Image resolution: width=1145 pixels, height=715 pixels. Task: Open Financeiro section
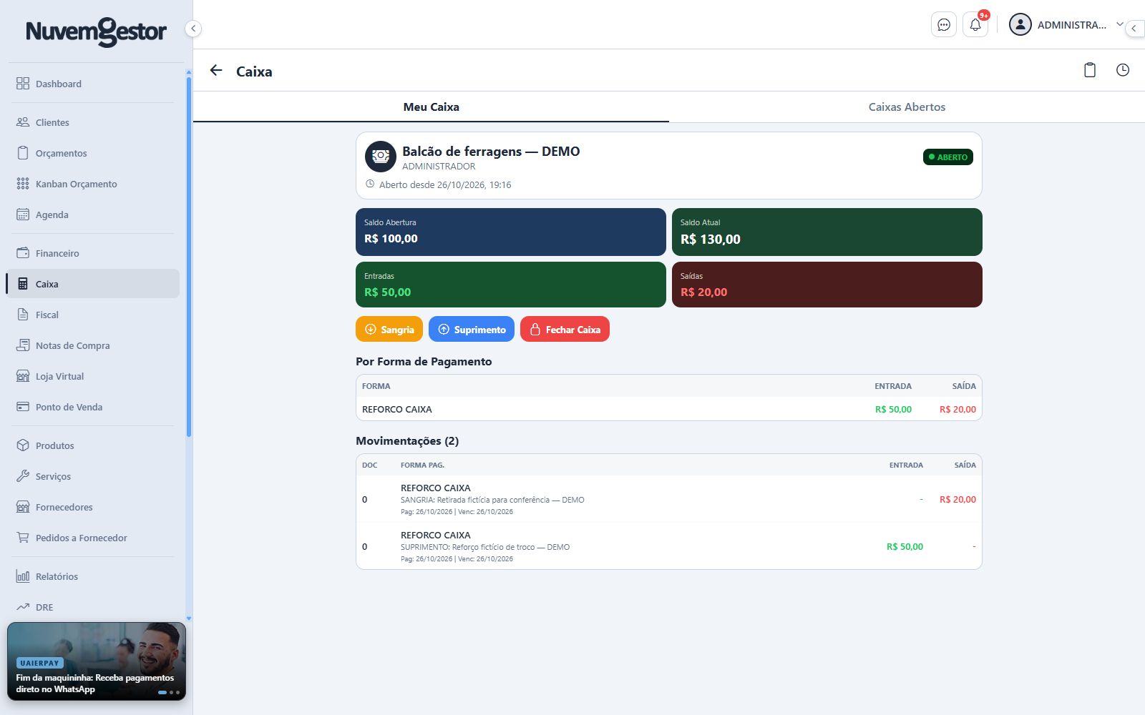click(93, 253)
